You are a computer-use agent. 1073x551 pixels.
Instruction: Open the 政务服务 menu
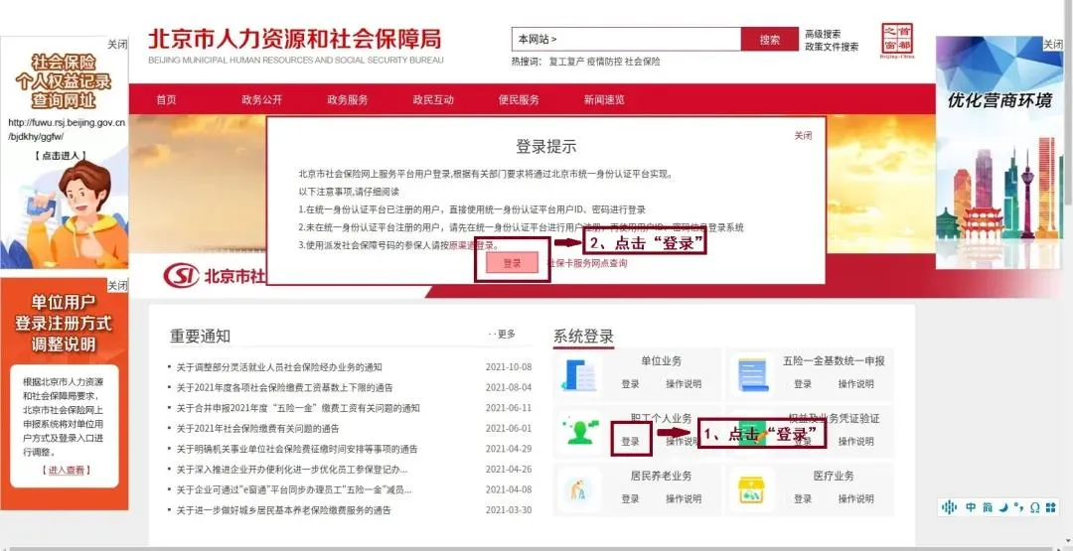coord(348,100)
